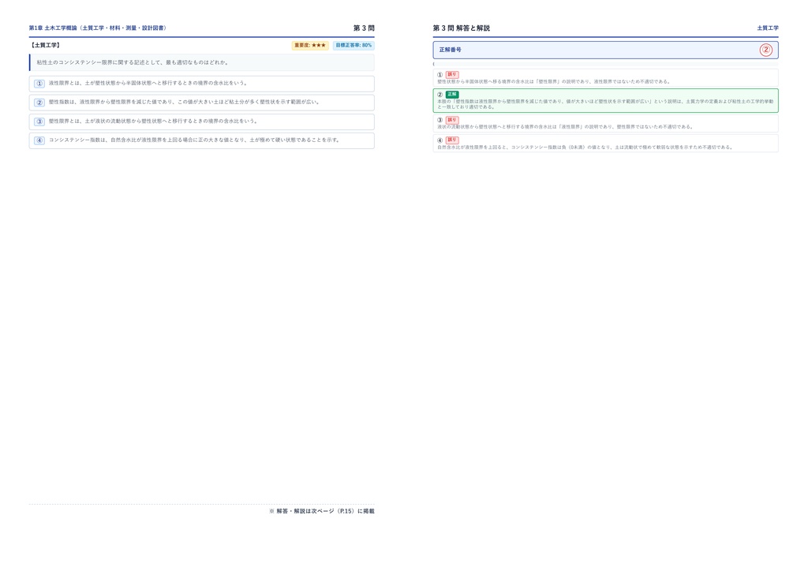Click the red 誤り badge in explanation ④
Screen dimensions: 808x571
click(x=452, y=140)
